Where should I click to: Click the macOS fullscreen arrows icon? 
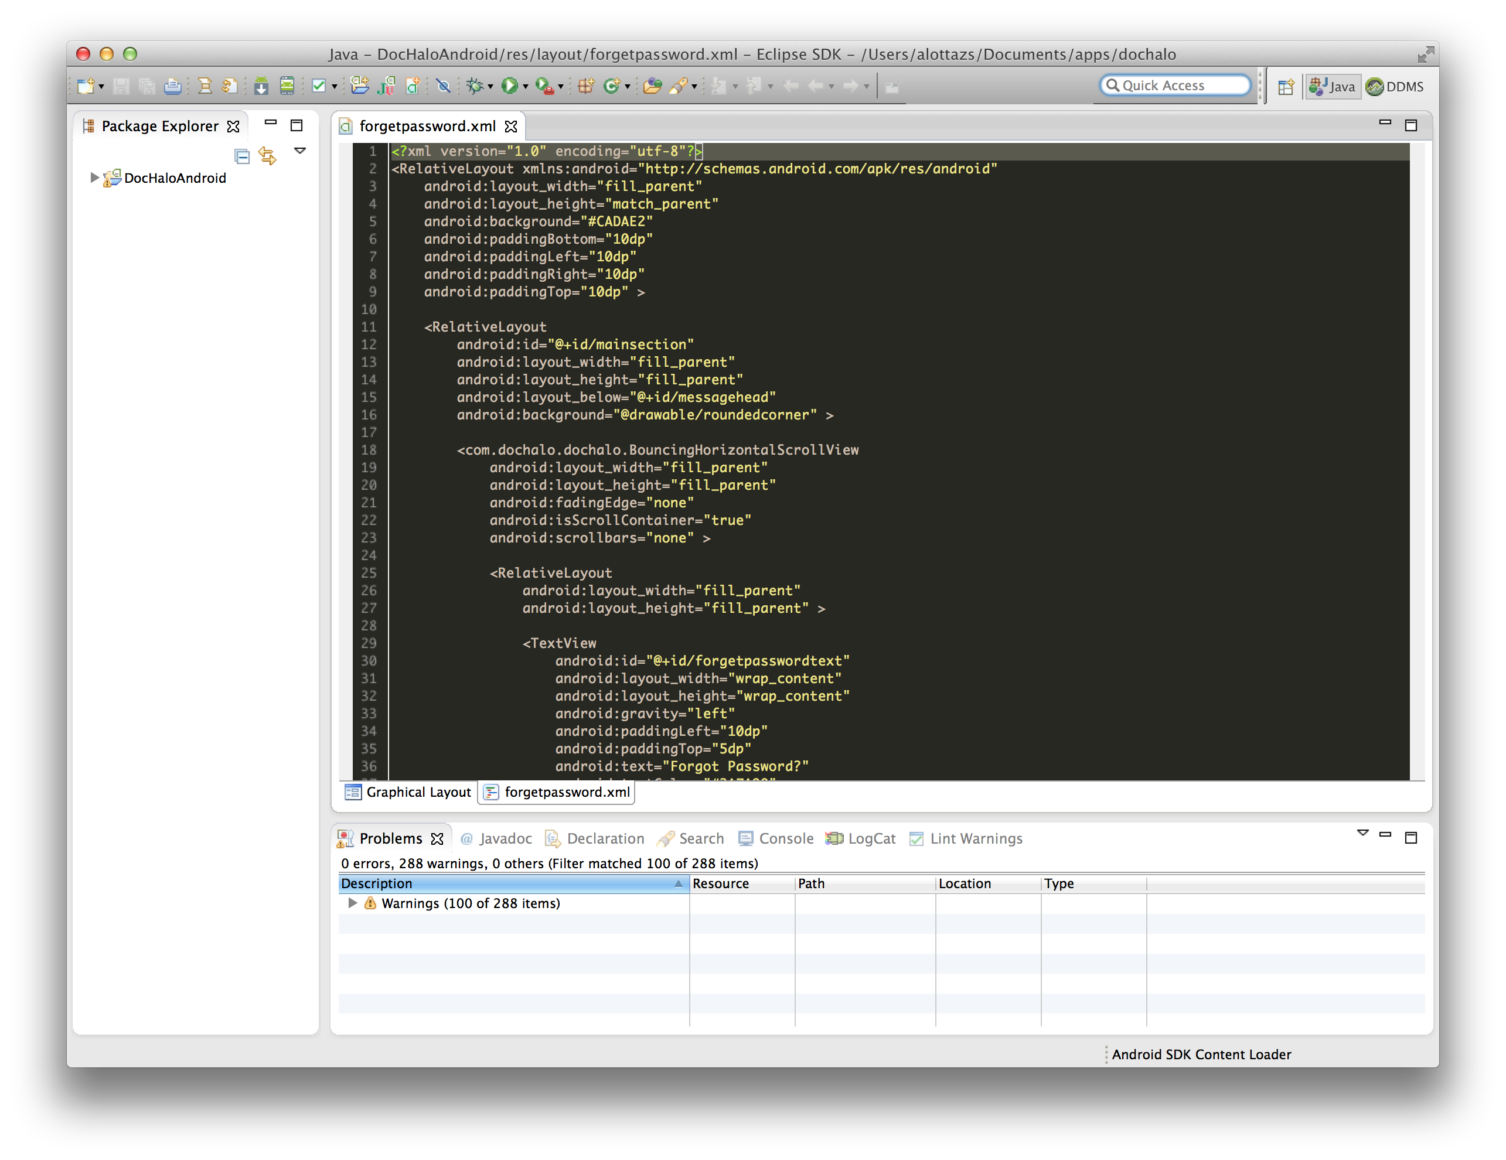click(x=1425, y=54)
